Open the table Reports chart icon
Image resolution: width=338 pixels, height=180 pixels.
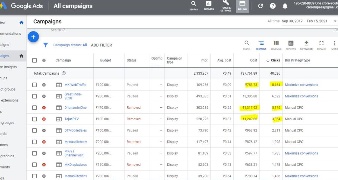pyautogui.click(x=291, y=45)
